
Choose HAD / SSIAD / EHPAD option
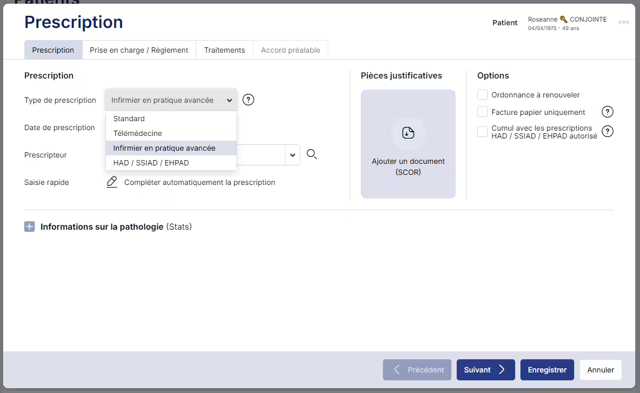point(151,163)
